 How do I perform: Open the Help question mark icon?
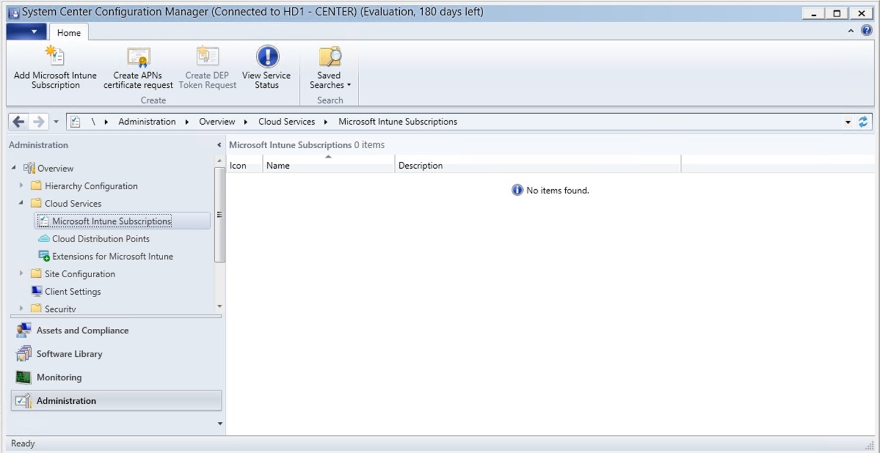(x=866, y=30)
